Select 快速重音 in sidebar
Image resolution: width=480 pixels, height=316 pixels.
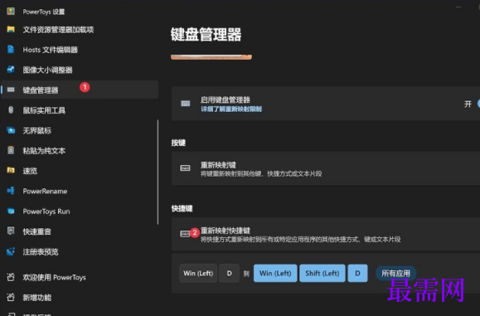click(x=80, y=231)
